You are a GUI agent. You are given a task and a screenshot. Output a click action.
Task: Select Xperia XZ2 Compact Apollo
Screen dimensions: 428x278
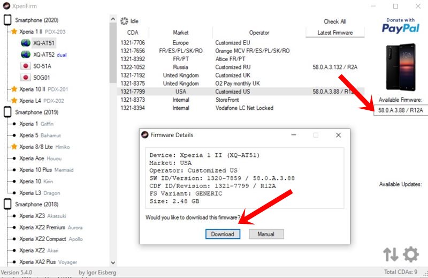tap(51, 239)
